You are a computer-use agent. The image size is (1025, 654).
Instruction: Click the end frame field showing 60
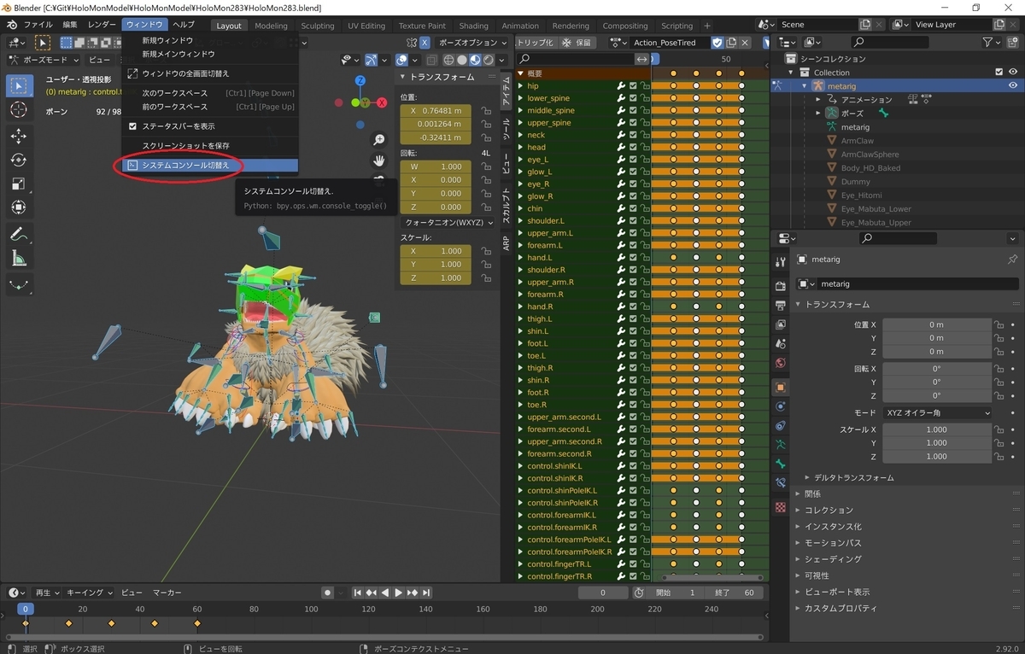[x=735, y=593]
